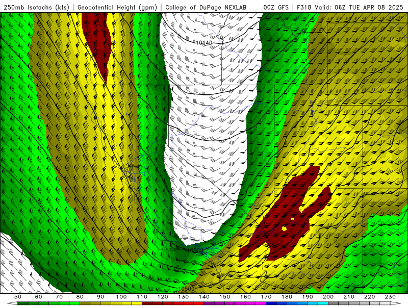The width and height of the screenshot is (408, 306).
Task: Click the 190 value on the color scale
Action: 308,297
